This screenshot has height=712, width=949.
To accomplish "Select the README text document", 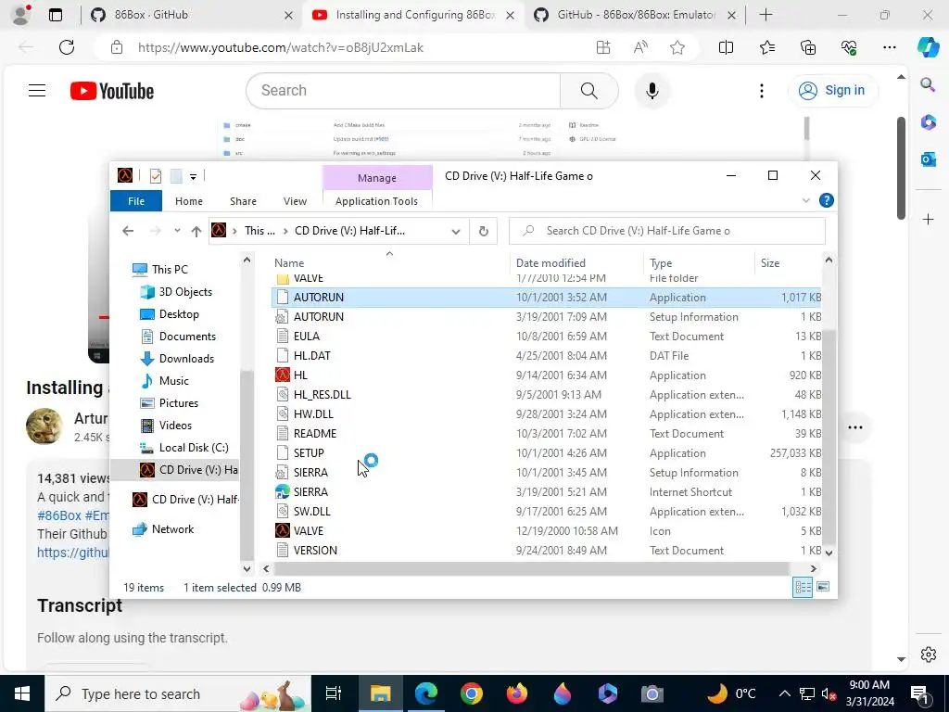I will pyautogui.click(x=315, y=434).
